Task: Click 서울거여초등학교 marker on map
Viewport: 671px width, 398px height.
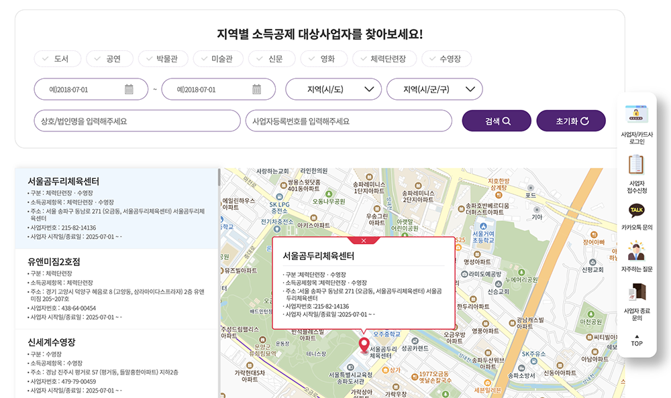Action: click(484, 226)
